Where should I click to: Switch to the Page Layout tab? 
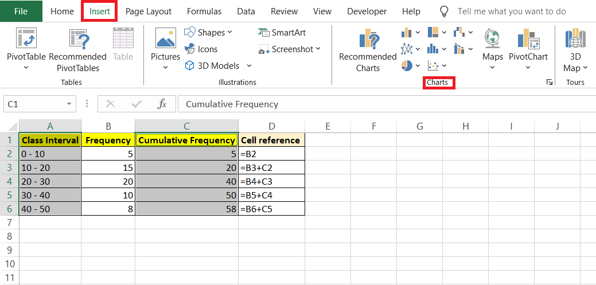click(148, 11)
